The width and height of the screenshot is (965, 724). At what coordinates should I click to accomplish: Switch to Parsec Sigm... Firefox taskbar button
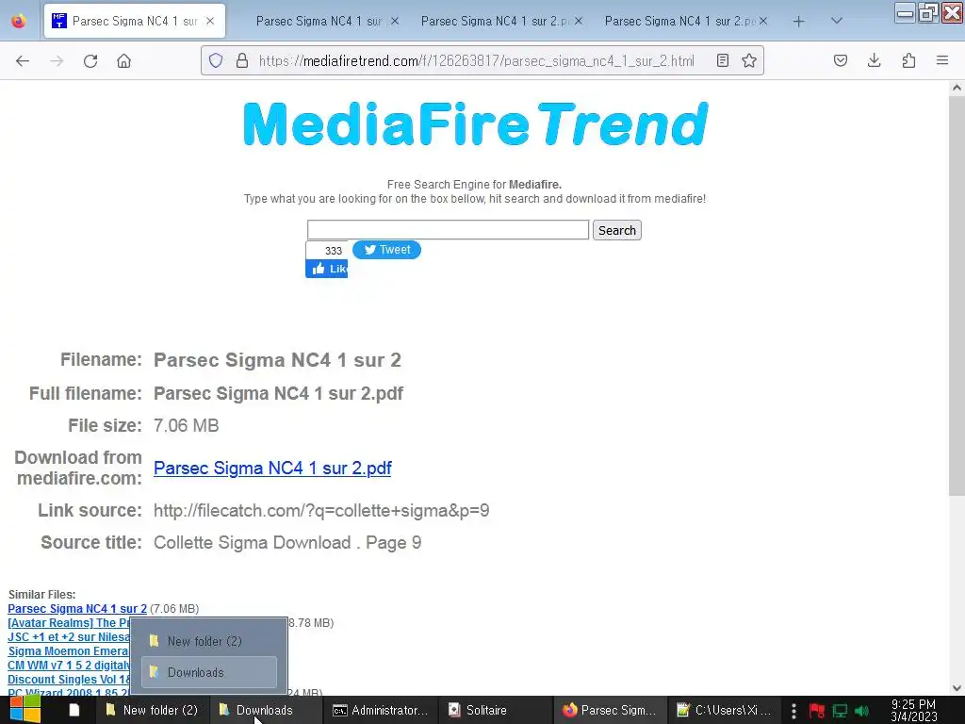pyautogui.click(x=610, y=710)
